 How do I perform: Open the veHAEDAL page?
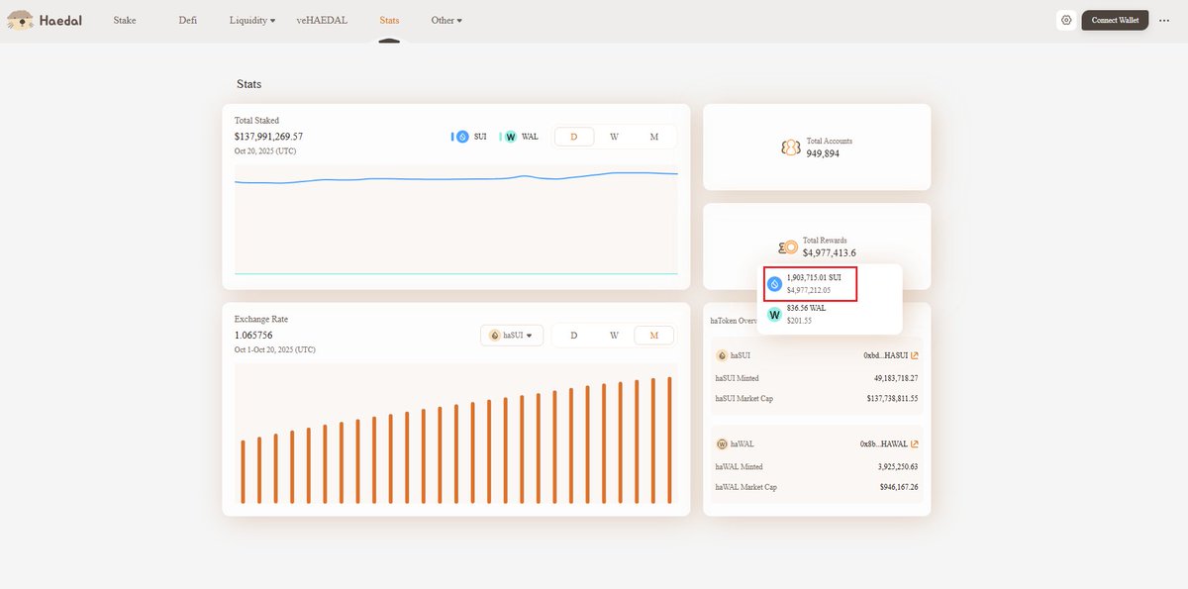[x=322, y=20]
